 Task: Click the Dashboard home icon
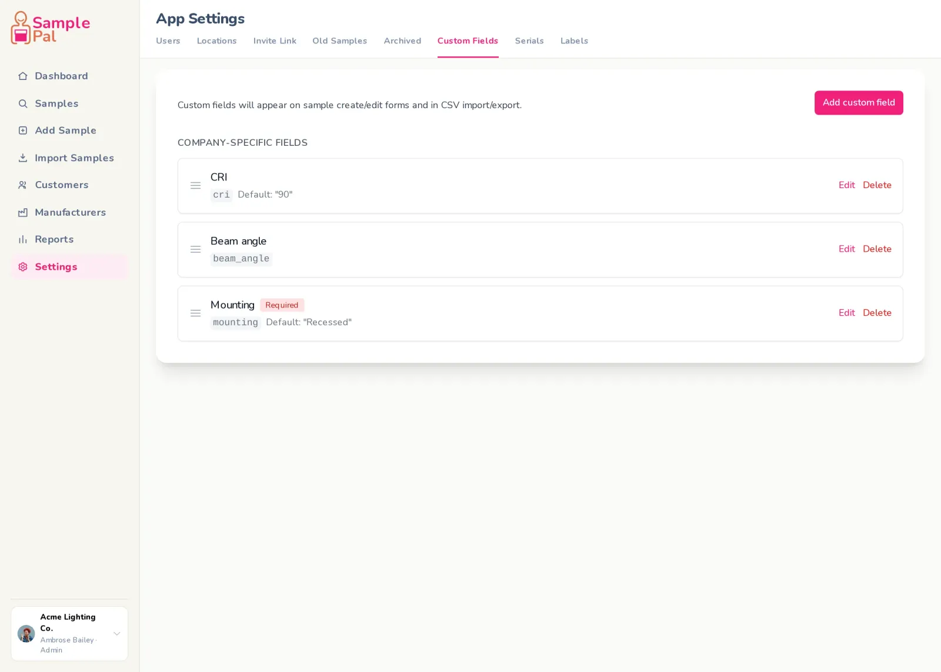point(23,76)
